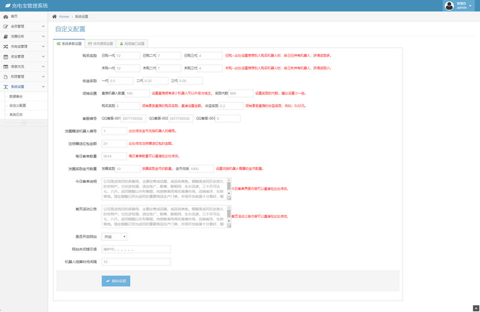Screen dimensions: 480x312
Task: Focus the 三代 收益奖励 field with 0.05
Action: (x=190, y=81)
